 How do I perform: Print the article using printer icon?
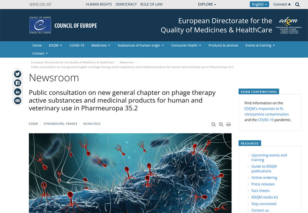pyautogui.click(x=228, y=124)
